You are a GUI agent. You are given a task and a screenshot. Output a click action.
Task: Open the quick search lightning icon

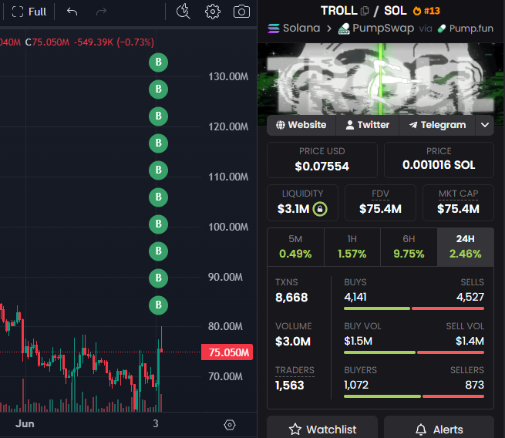(183, 12)
